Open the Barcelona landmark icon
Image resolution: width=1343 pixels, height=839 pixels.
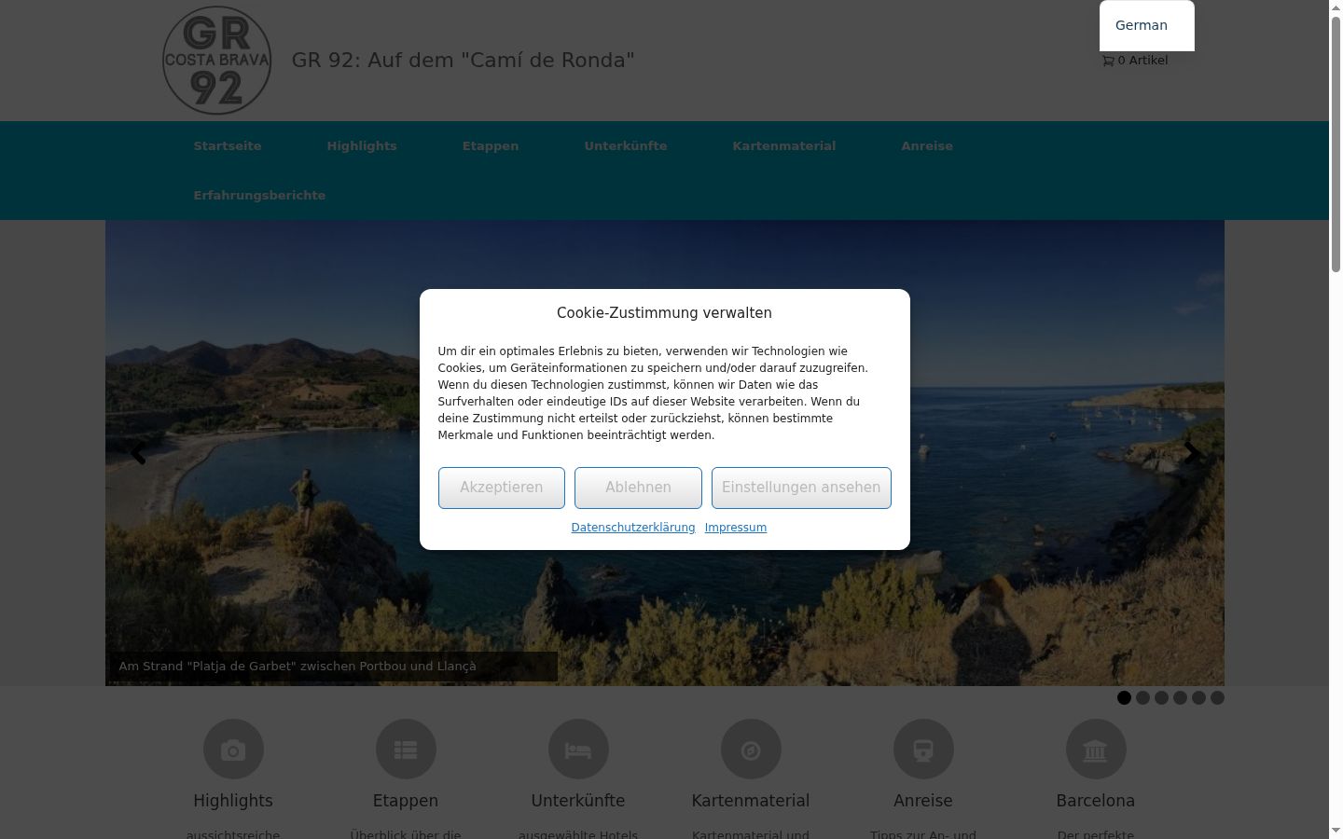(x=1096, y=749)
